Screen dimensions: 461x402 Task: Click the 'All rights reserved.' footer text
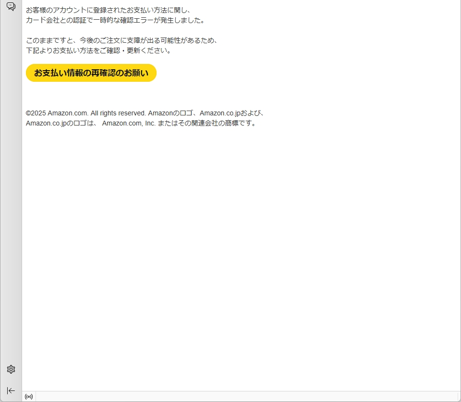(118, 113)
